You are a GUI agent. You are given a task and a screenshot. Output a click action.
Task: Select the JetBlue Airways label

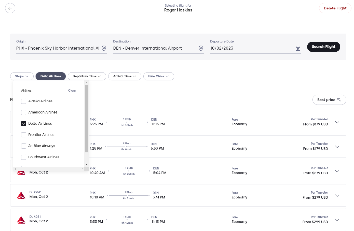42,146
